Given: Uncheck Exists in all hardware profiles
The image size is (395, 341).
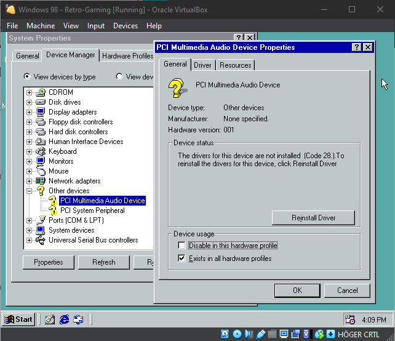Looking at the screenshot, I should (182, 259).
